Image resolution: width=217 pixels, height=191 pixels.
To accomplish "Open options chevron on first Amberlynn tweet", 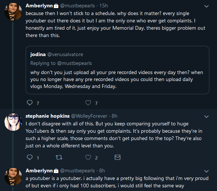I will pos(206,6).
